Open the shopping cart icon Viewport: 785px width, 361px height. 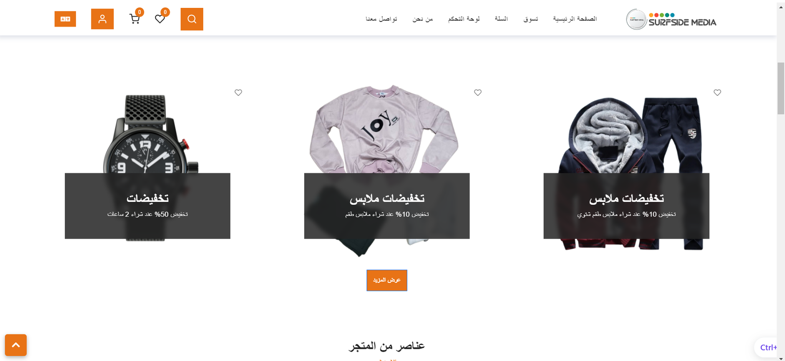coord(134,19)
